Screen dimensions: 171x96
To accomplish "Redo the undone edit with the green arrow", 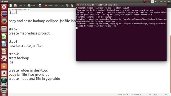I will pos(56,5).
